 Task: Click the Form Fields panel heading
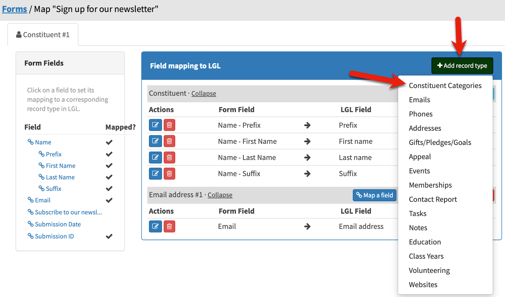click(x=44, y=63)
